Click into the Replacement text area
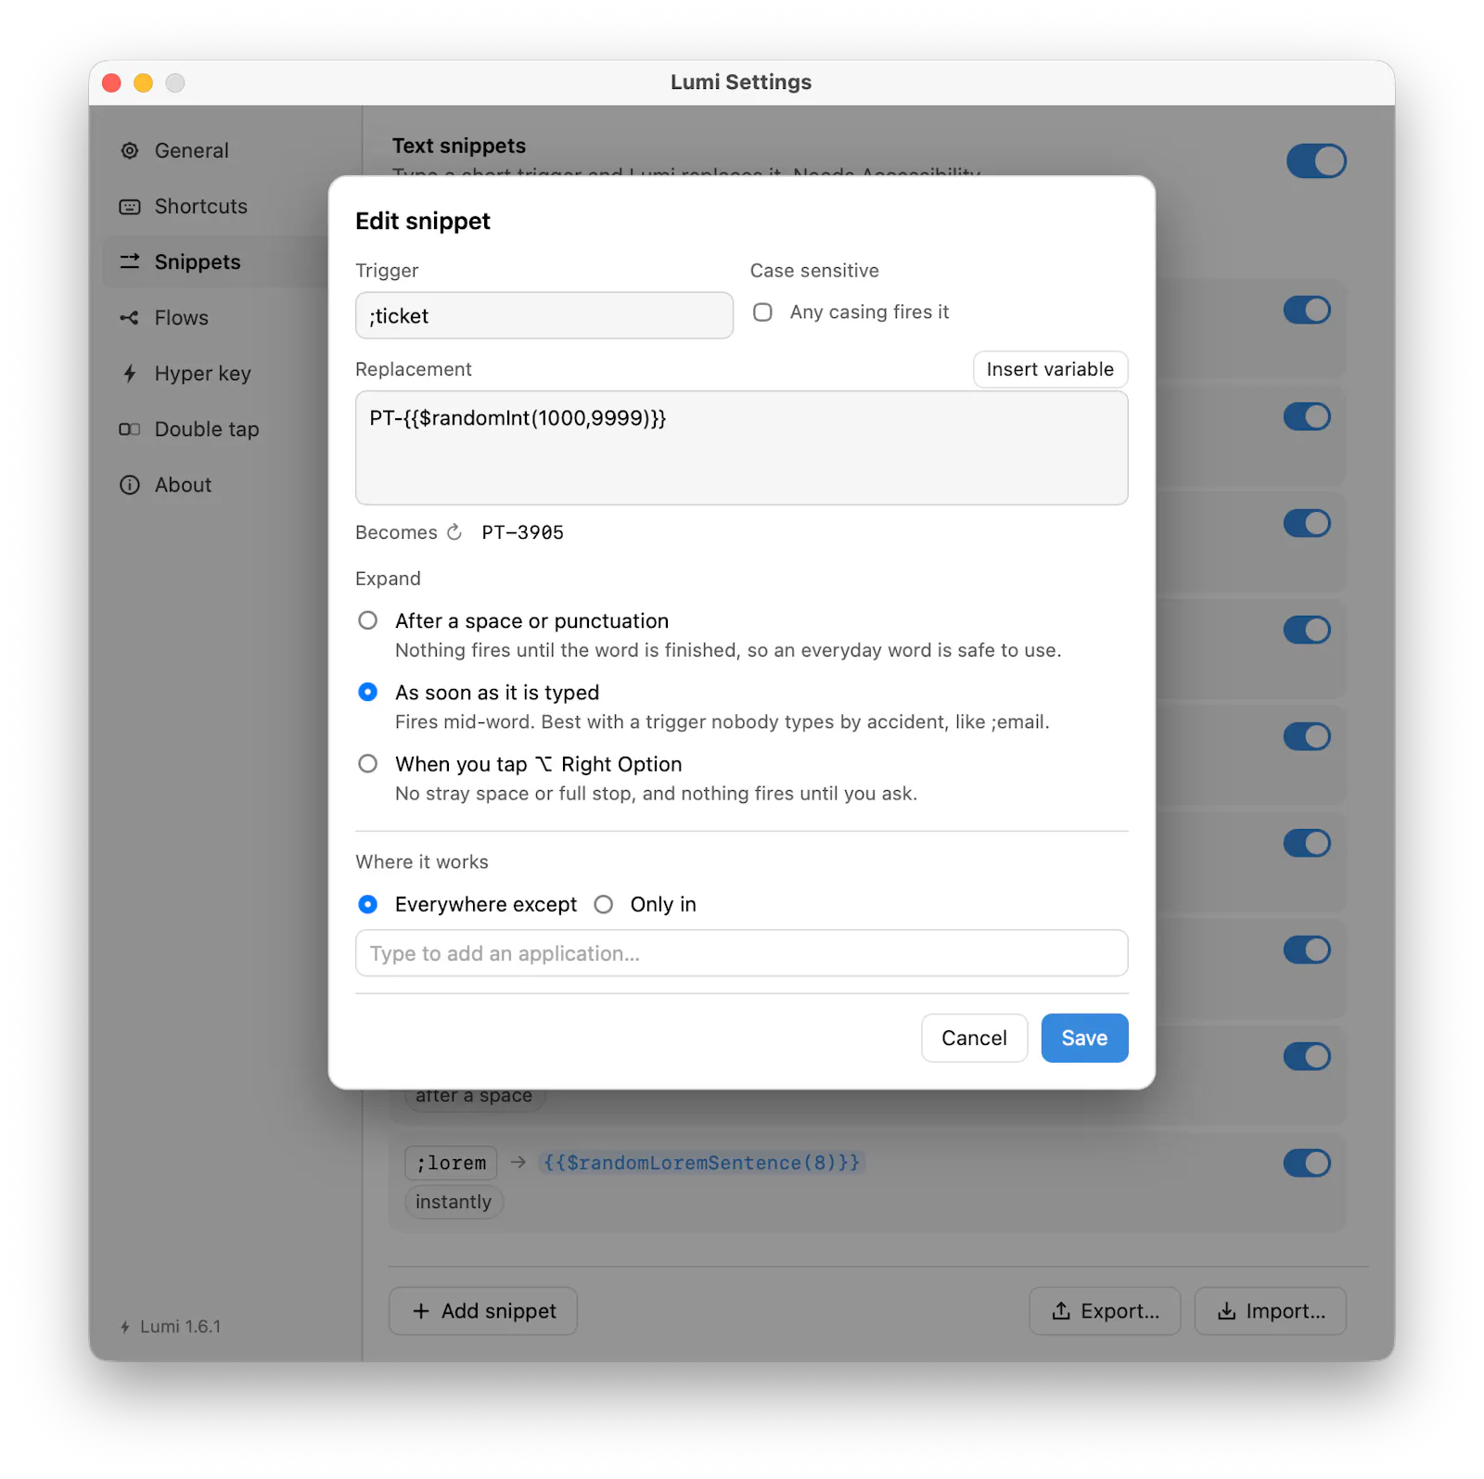The image size is (1484, 1479). pyautogui.click(x=742, y=448)
